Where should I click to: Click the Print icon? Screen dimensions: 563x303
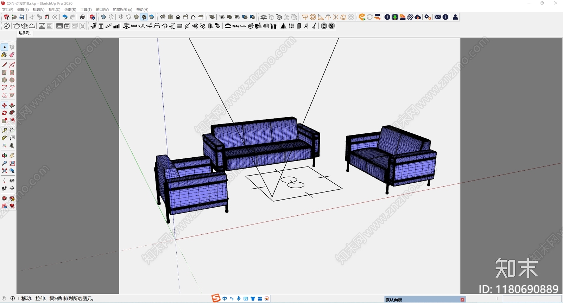click(82, 17)
